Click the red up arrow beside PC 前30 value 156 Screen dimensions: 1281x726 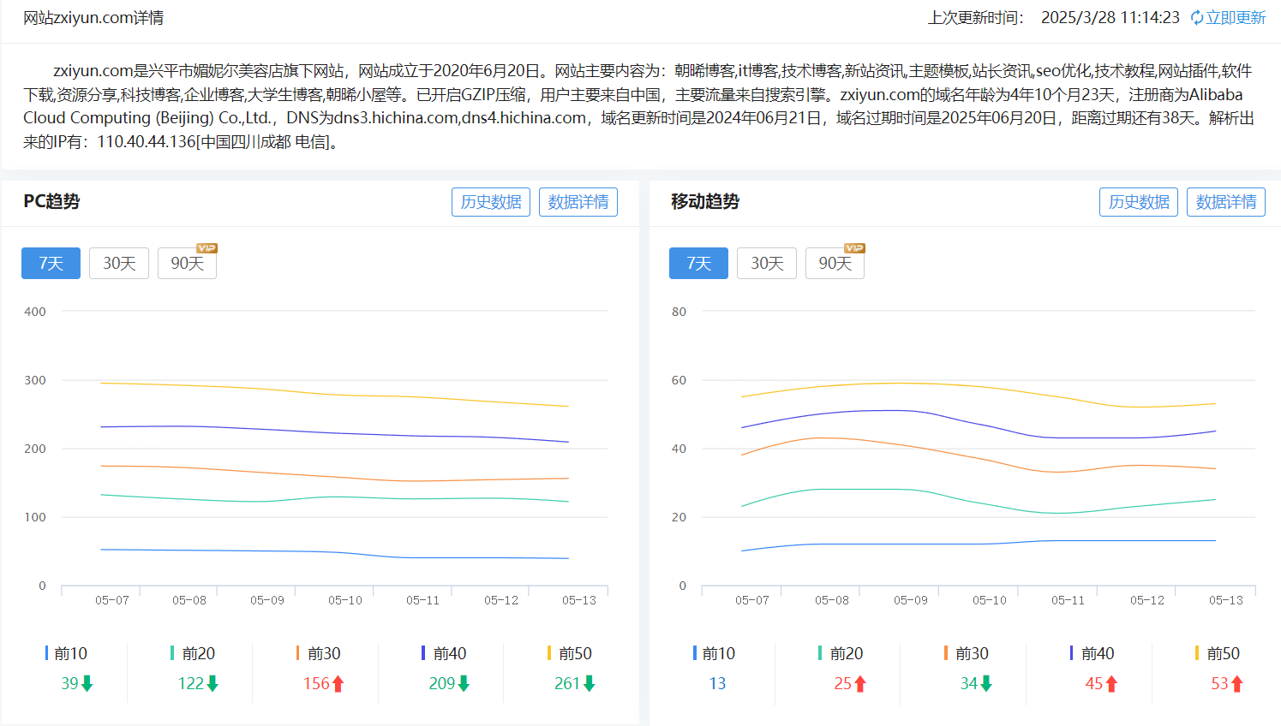tap(338, 683)
